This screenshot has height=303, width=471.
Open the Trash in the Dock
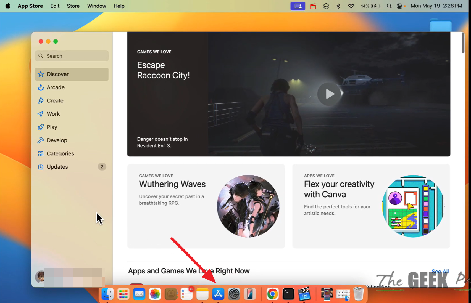(359, 294)
